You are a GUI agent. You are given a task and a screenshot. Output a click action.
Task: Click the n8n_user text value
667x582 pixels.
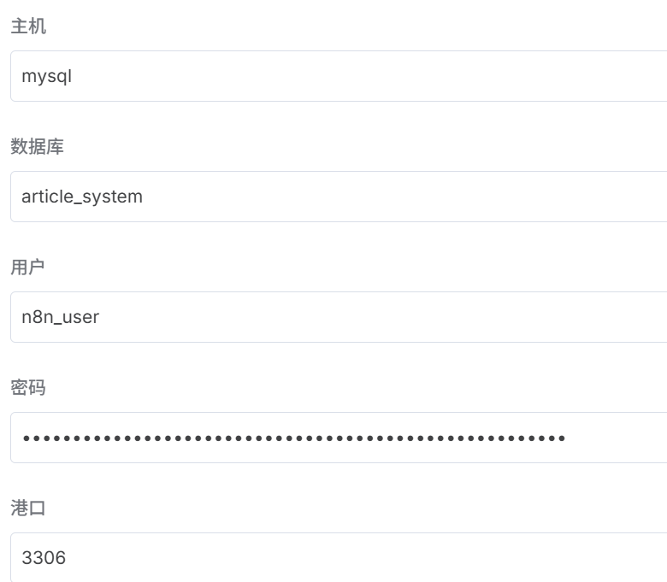pos(61,317)
